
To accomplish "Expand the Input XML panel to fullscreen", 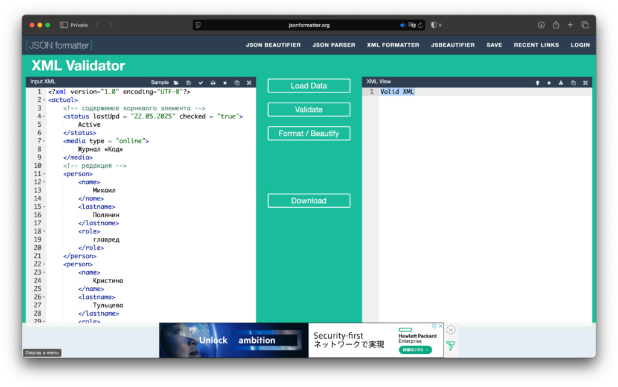I will pos(249,83).
